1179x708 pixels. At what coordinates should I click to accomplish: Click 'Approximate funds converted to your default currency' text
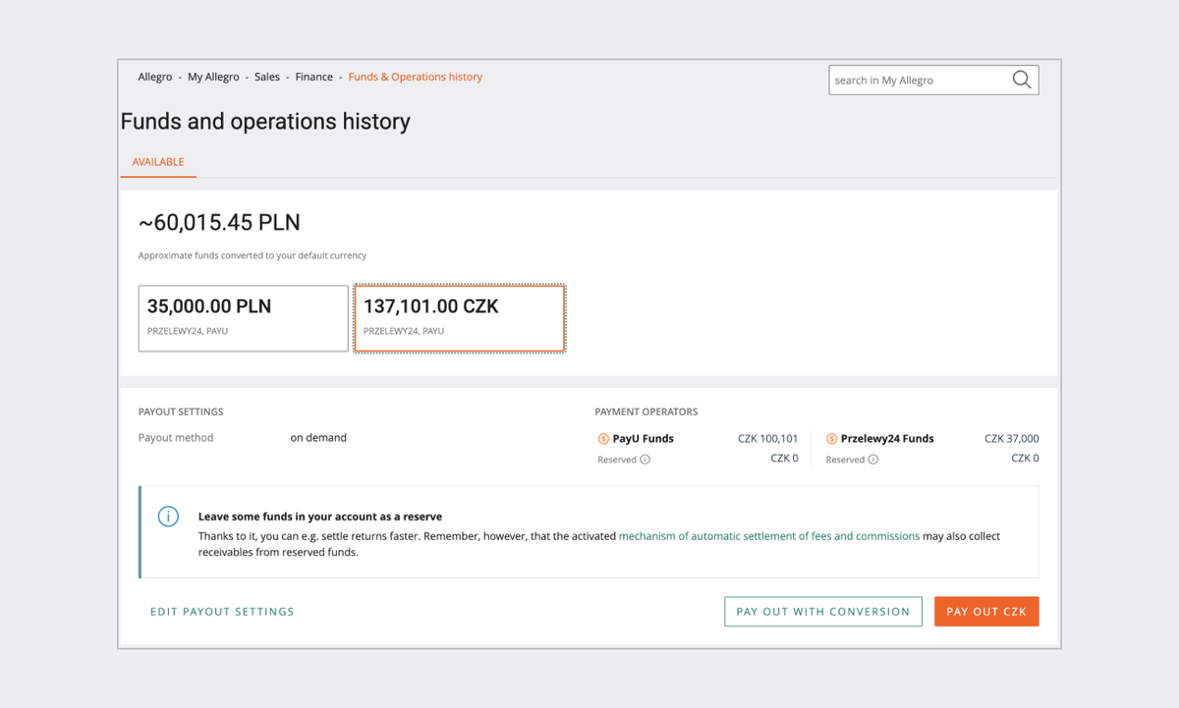pyautogui.click(x=253, y=255)
